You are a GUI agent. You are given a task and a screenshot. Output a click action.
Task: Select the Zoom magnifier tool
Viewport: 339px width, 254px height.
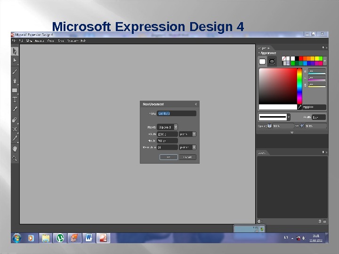(15, 159)
